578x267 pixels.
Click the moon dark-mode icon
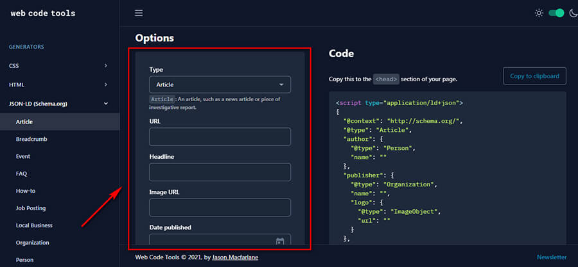573,13
